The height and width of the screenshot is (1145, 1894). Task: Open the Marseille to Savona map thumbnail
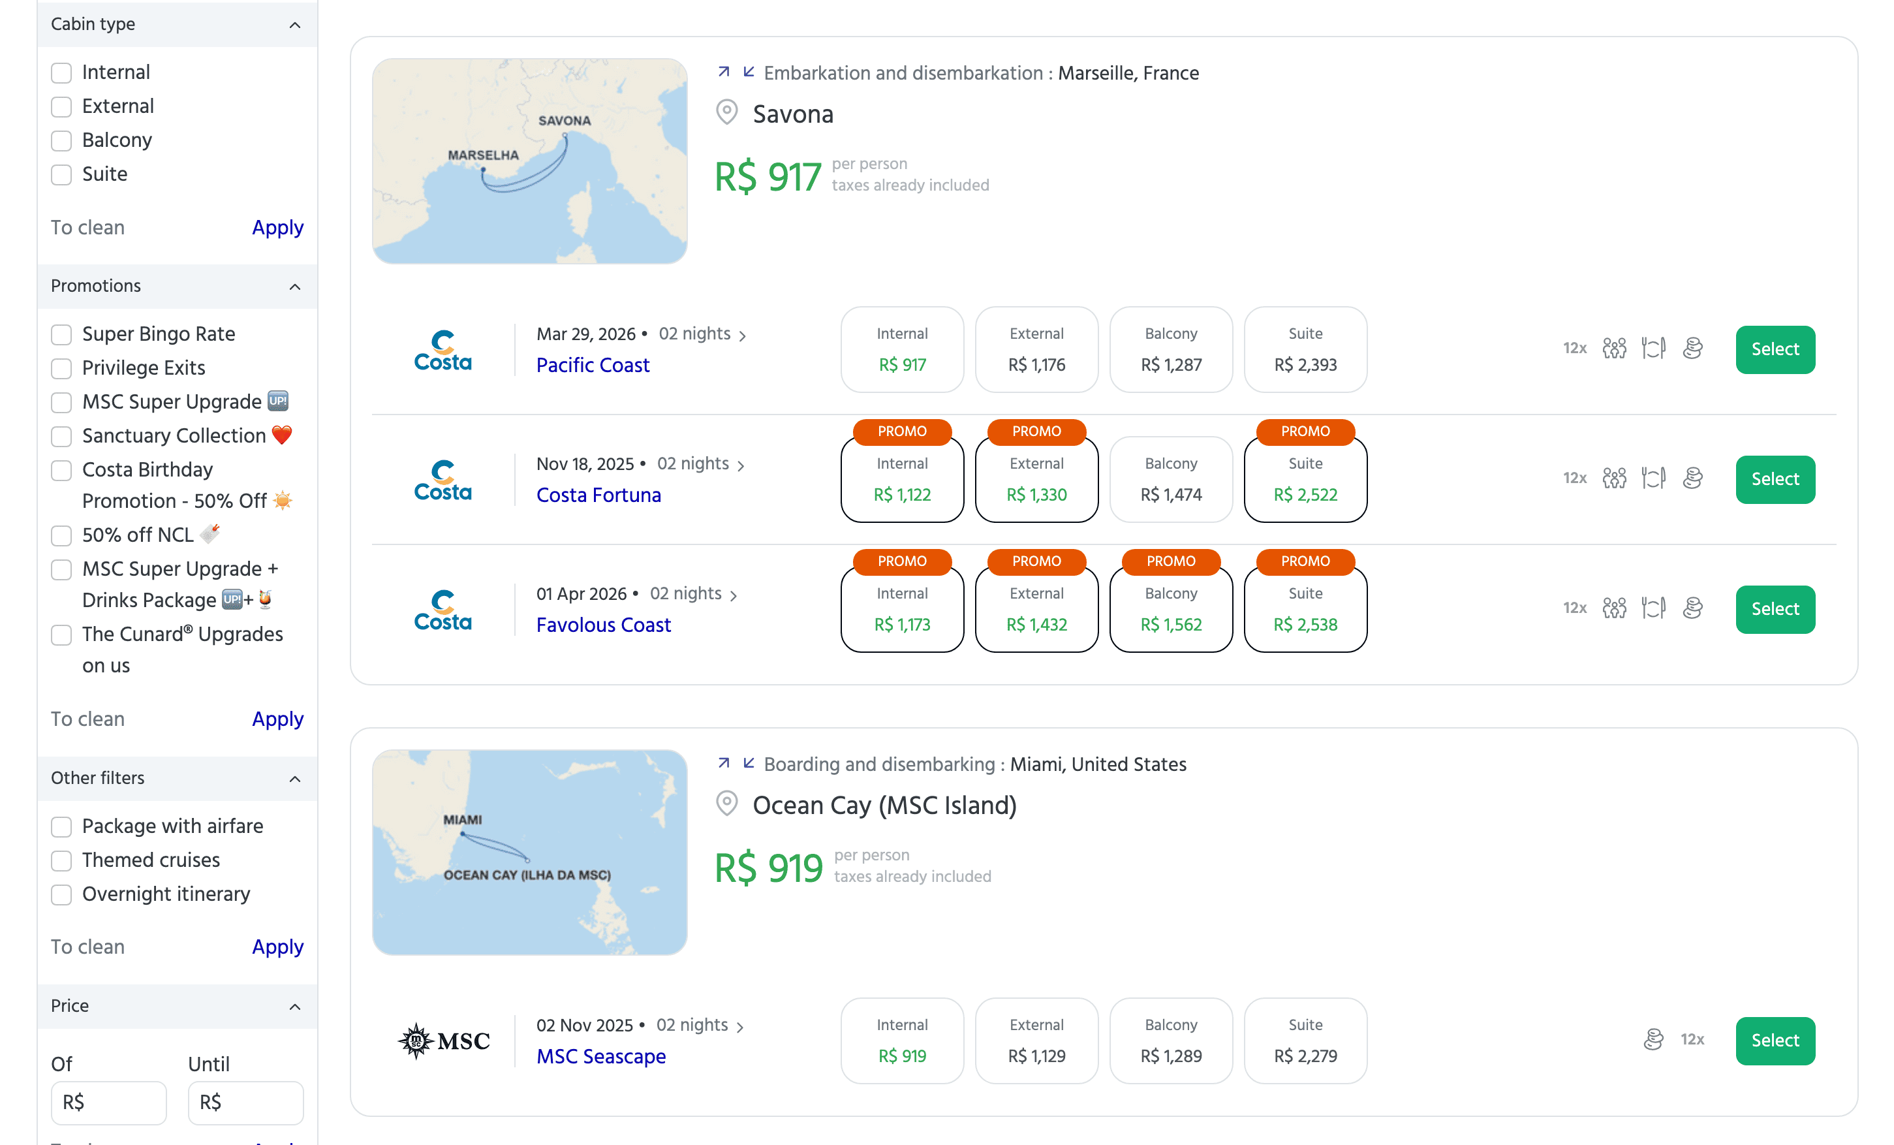tap(529, 161)
